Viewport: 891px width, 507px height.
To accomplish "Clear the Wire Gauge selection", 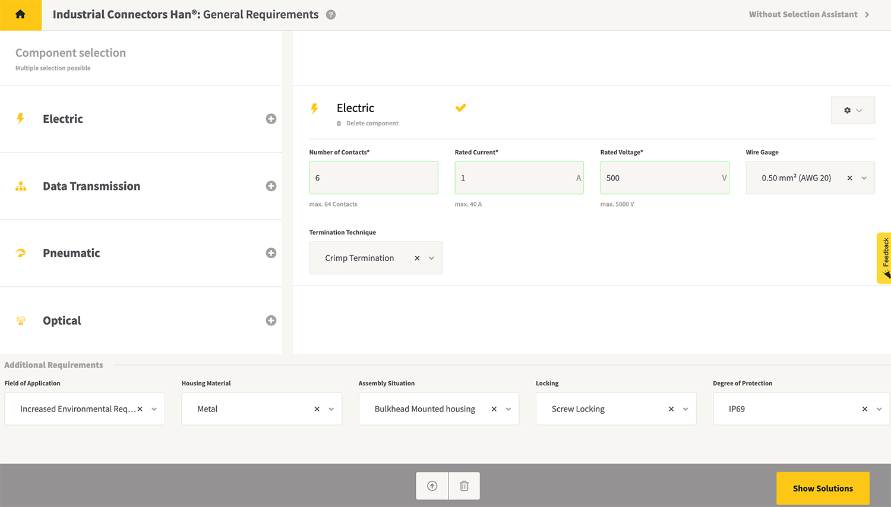I will pyautogui.click(x=849, y=178).
